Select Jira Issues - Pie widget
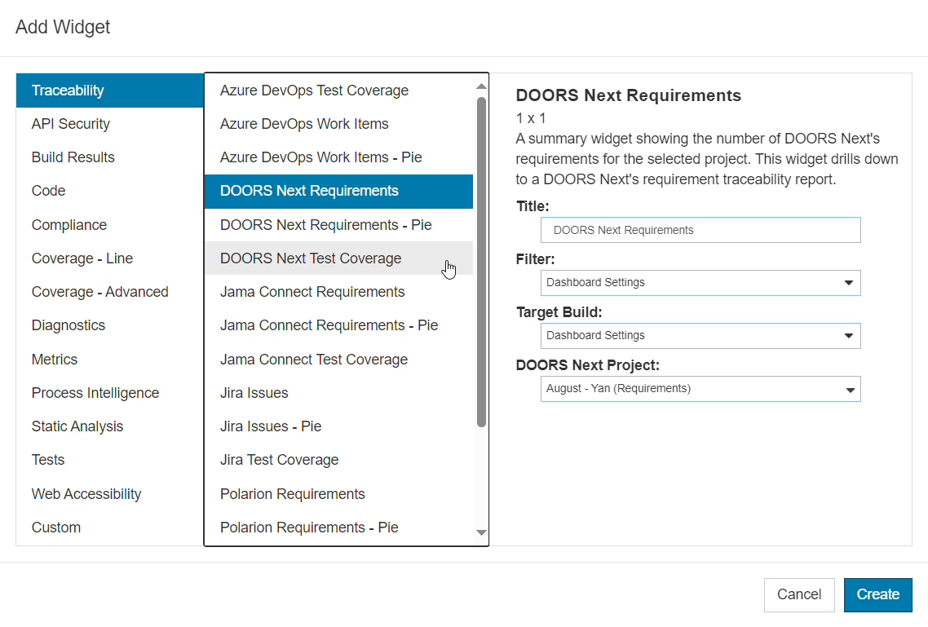928x627 pixels. point(338,426)
